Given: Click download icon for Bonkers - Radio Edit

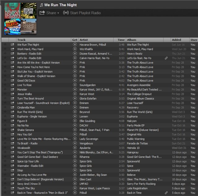Looking at the screenshot, I should 75,54.
